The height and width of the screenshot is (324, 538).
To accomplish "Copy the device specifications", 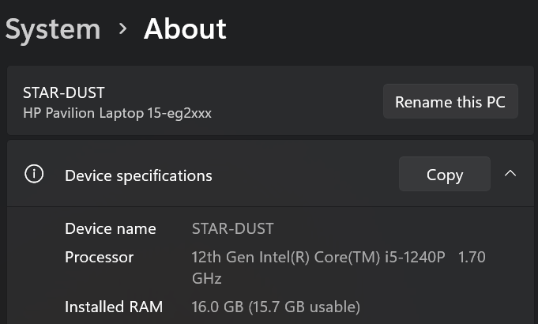I will [x=444, y=175].
